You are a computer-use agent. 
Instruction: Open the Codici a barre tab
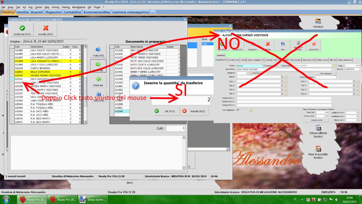322,60
